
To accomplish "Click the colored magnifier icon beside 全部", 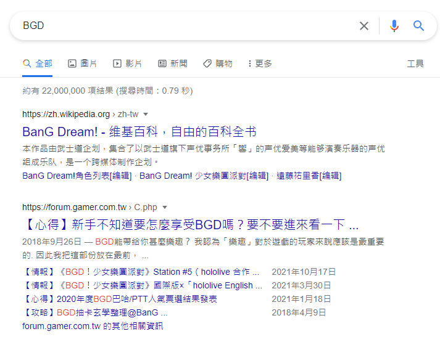I will click(x=27, y=63).
